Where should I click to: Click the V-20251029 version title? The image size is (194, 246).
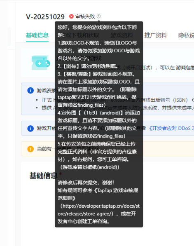pos(45,17)
